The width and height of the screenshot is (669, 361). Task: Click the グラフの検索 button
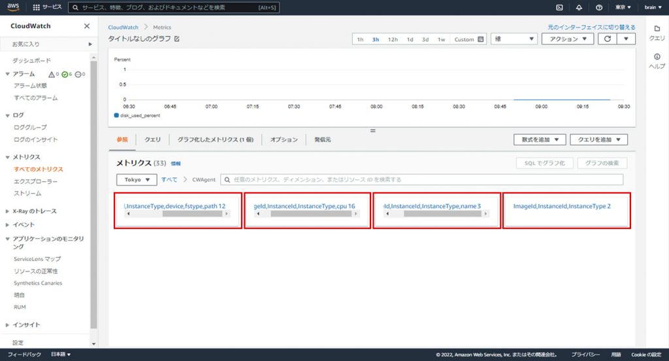[602, 163]
